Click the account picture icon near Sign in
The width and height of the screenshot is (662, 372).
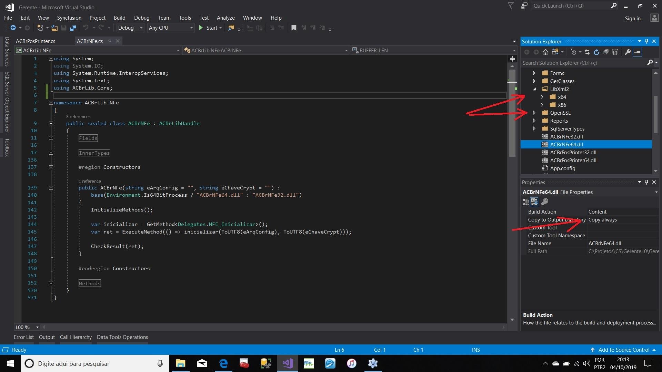pyautogui.click(x=654, y=18)
